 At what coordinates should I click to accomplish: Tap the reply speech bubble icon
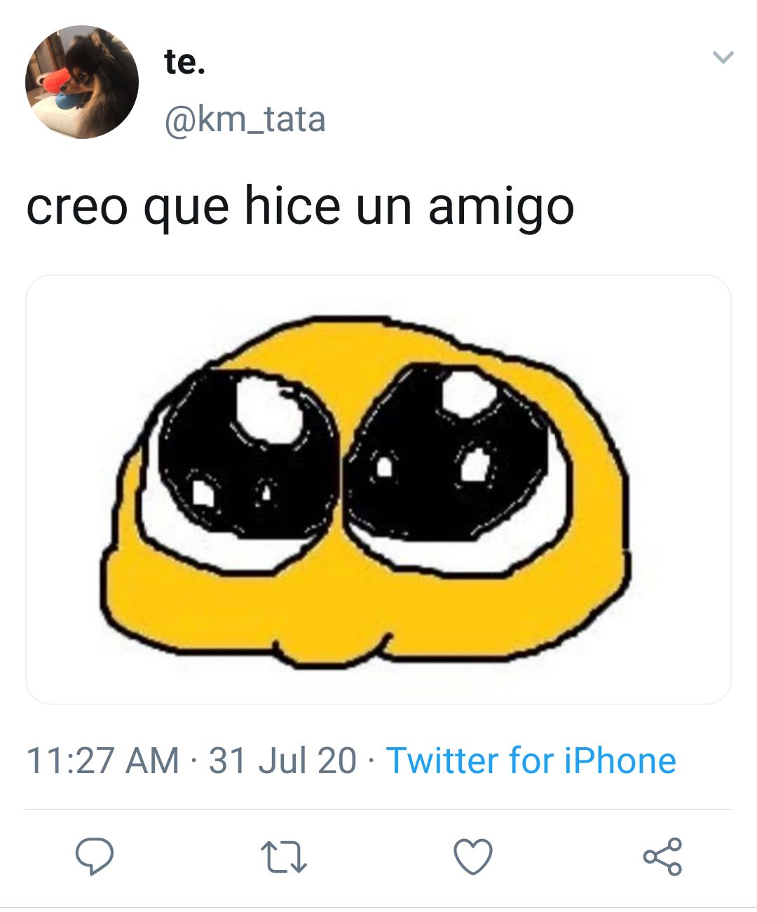point(95,856)
